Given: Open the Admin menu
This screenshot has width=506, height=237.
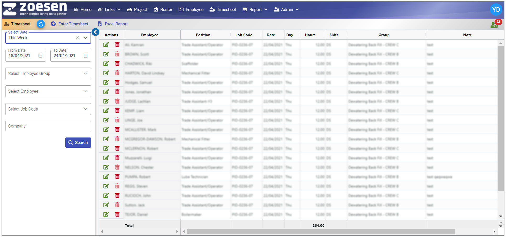Looking at the screenshot, I should (286, 10).
